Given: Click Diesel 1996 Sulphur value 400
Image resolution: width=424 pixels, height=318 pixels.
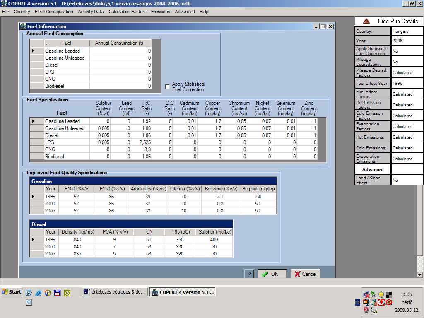Looking at the screenshot, I should pos(214,240).
